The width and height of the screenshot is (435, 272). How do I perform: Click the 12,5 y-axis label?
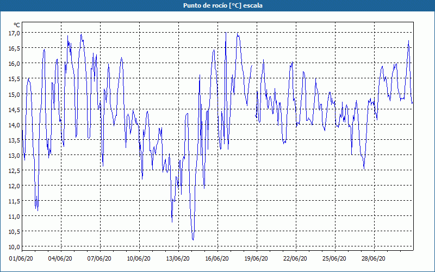click(15, 170)
